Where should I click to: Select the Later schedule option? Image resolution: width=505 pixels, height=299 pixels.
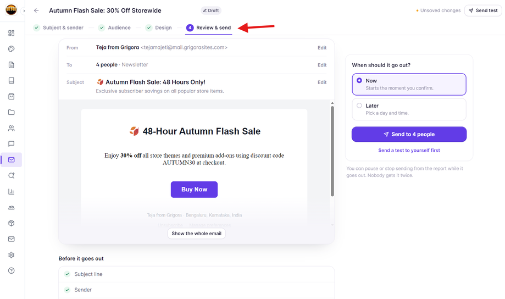(409, 109)
